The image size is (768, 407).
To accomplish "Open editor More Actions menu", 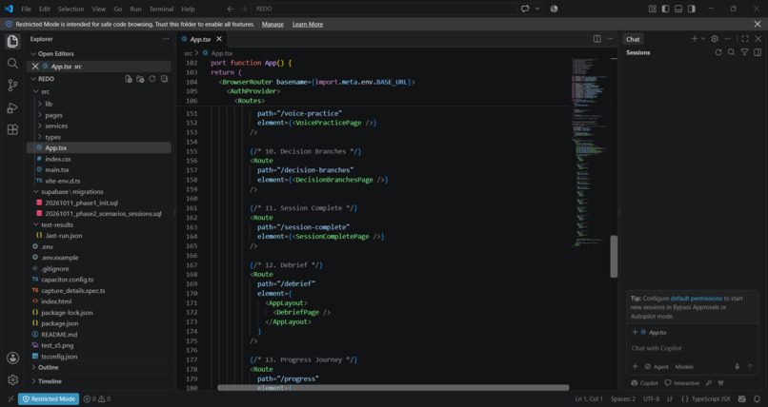I will tap(610, 39).
